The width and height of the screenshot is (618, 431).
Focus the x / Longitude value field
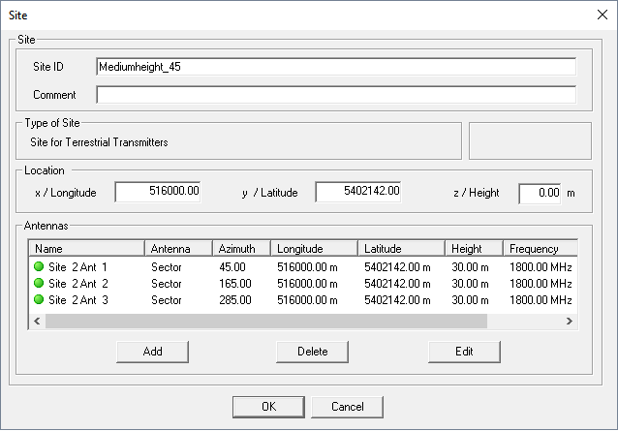(158, 192)
